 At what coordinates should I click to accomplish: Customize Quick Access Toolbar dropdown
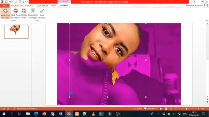coord(27,2)
